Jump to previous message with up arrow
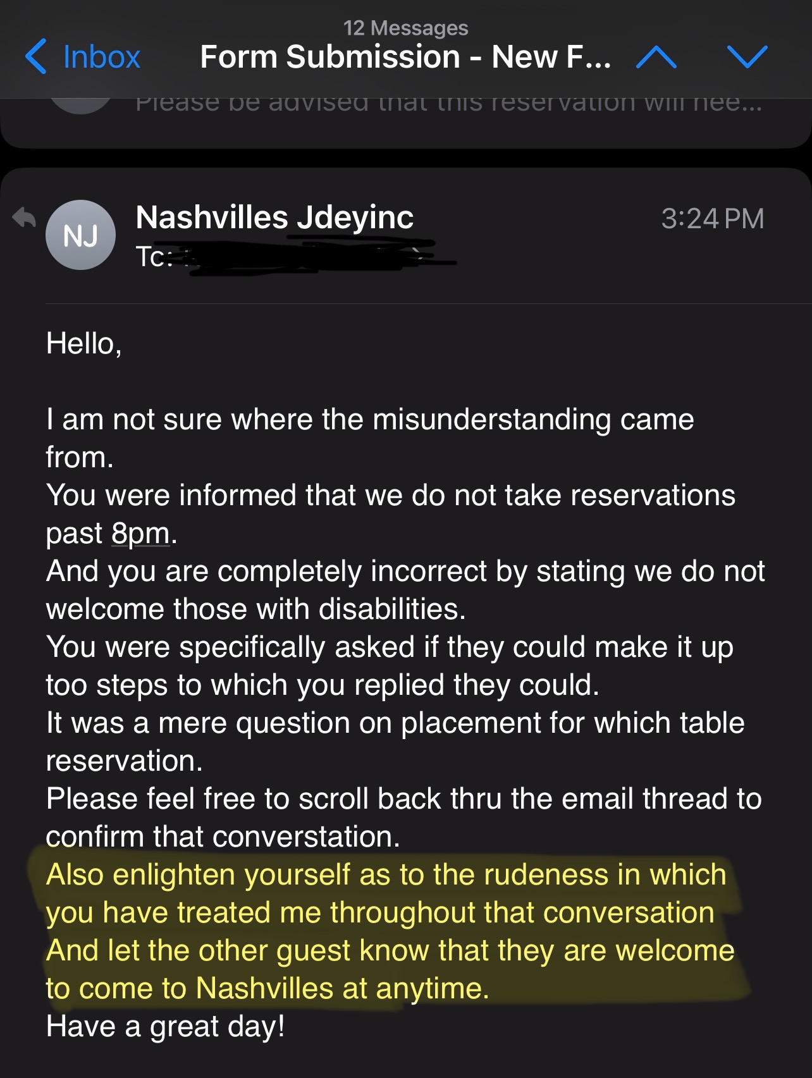The image size is (812, 1078). [656, 57]
